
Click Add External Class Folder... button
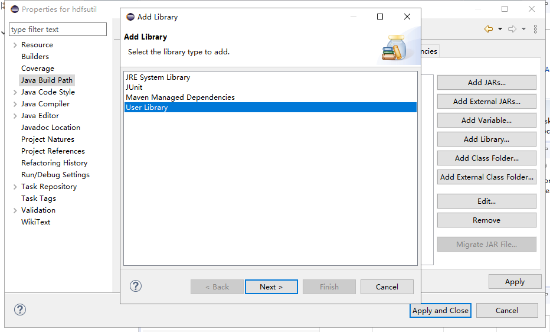pos(486,177)
